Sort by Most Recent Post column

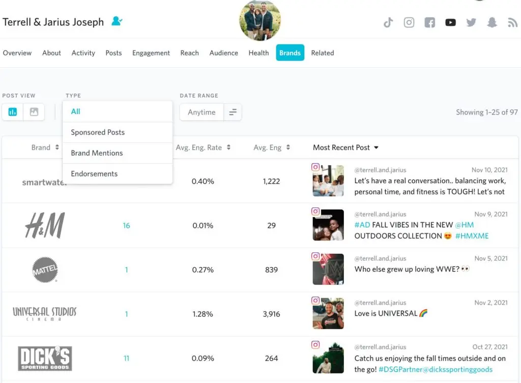[x=345, y=148]
